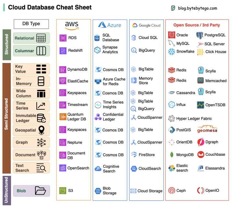Click the green Structured side bar
Image resolution: width=232 pixels, height=207 pixels.
click(7, 44)
